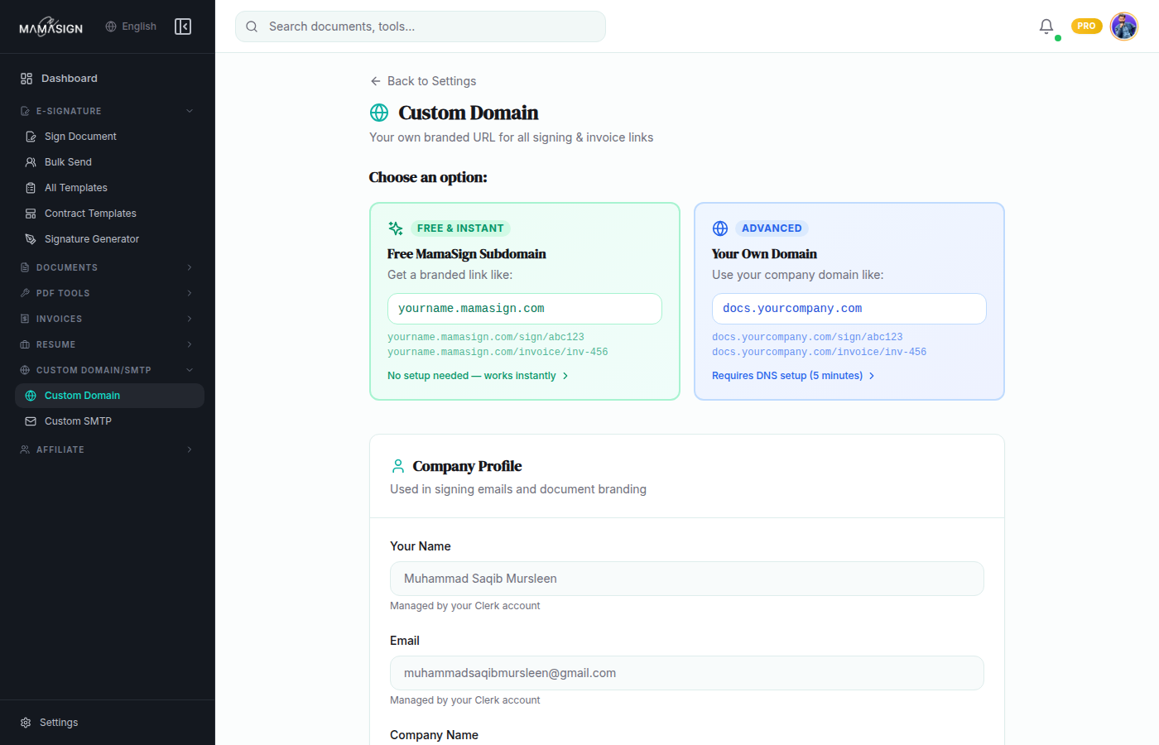
Task: Click the Free & Instant badge
Action: pos(460,228)
